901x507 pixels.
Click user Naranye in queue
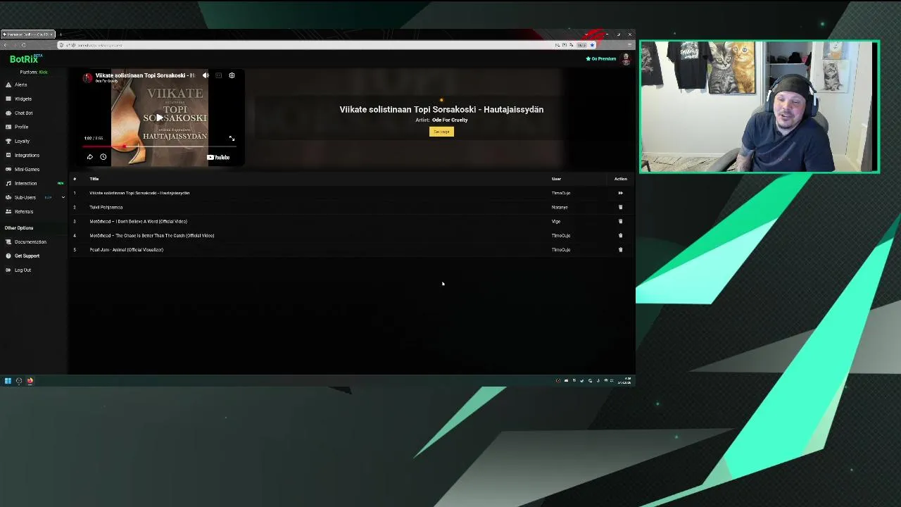click(560, 207)
